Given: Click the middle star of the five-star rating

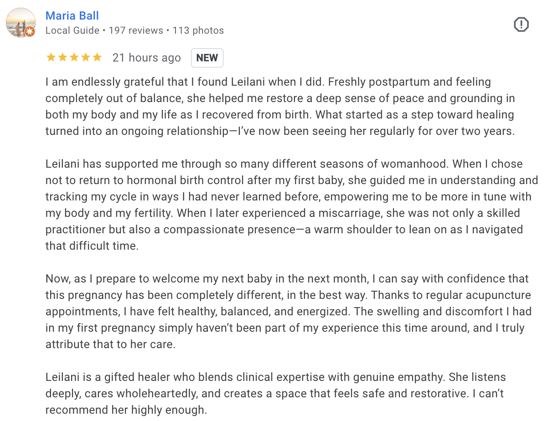Looking at the screenshot, I should [x=74, y=57].
